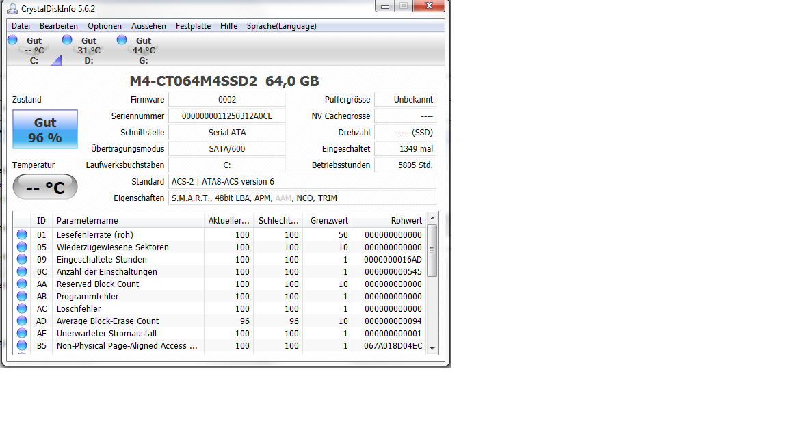Viewport: 788px width, 443px height.
Task: Open the Aussehen menu
Action: click(x=148, y=26)
